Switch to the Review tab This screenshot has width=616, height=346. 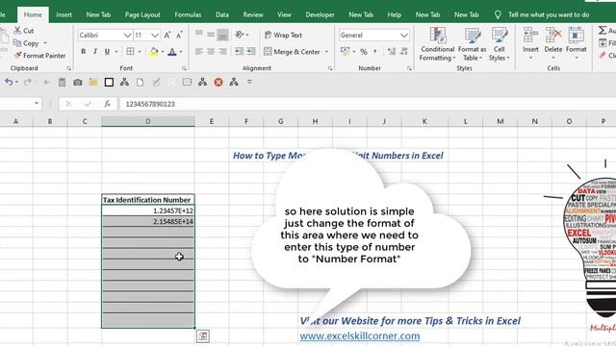click(x=253, y=14)
